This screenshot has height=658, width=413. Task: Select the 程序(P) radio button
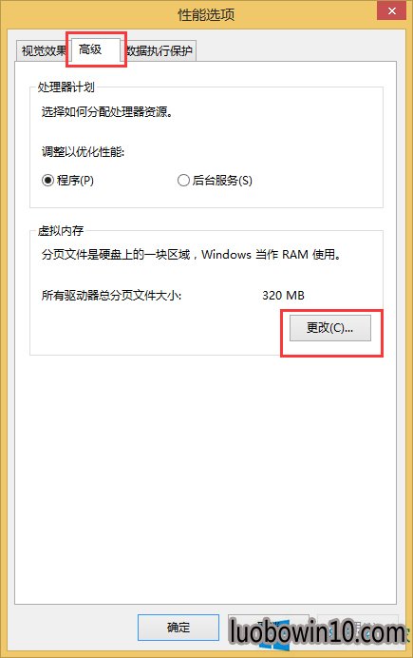tap(47, 181)
